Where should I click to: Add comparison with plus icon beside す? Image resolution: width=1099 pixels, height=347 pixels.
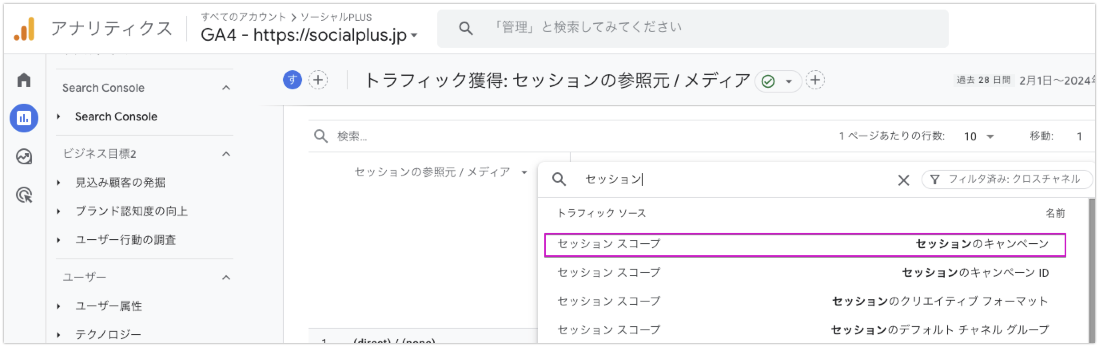pos(318,80)
